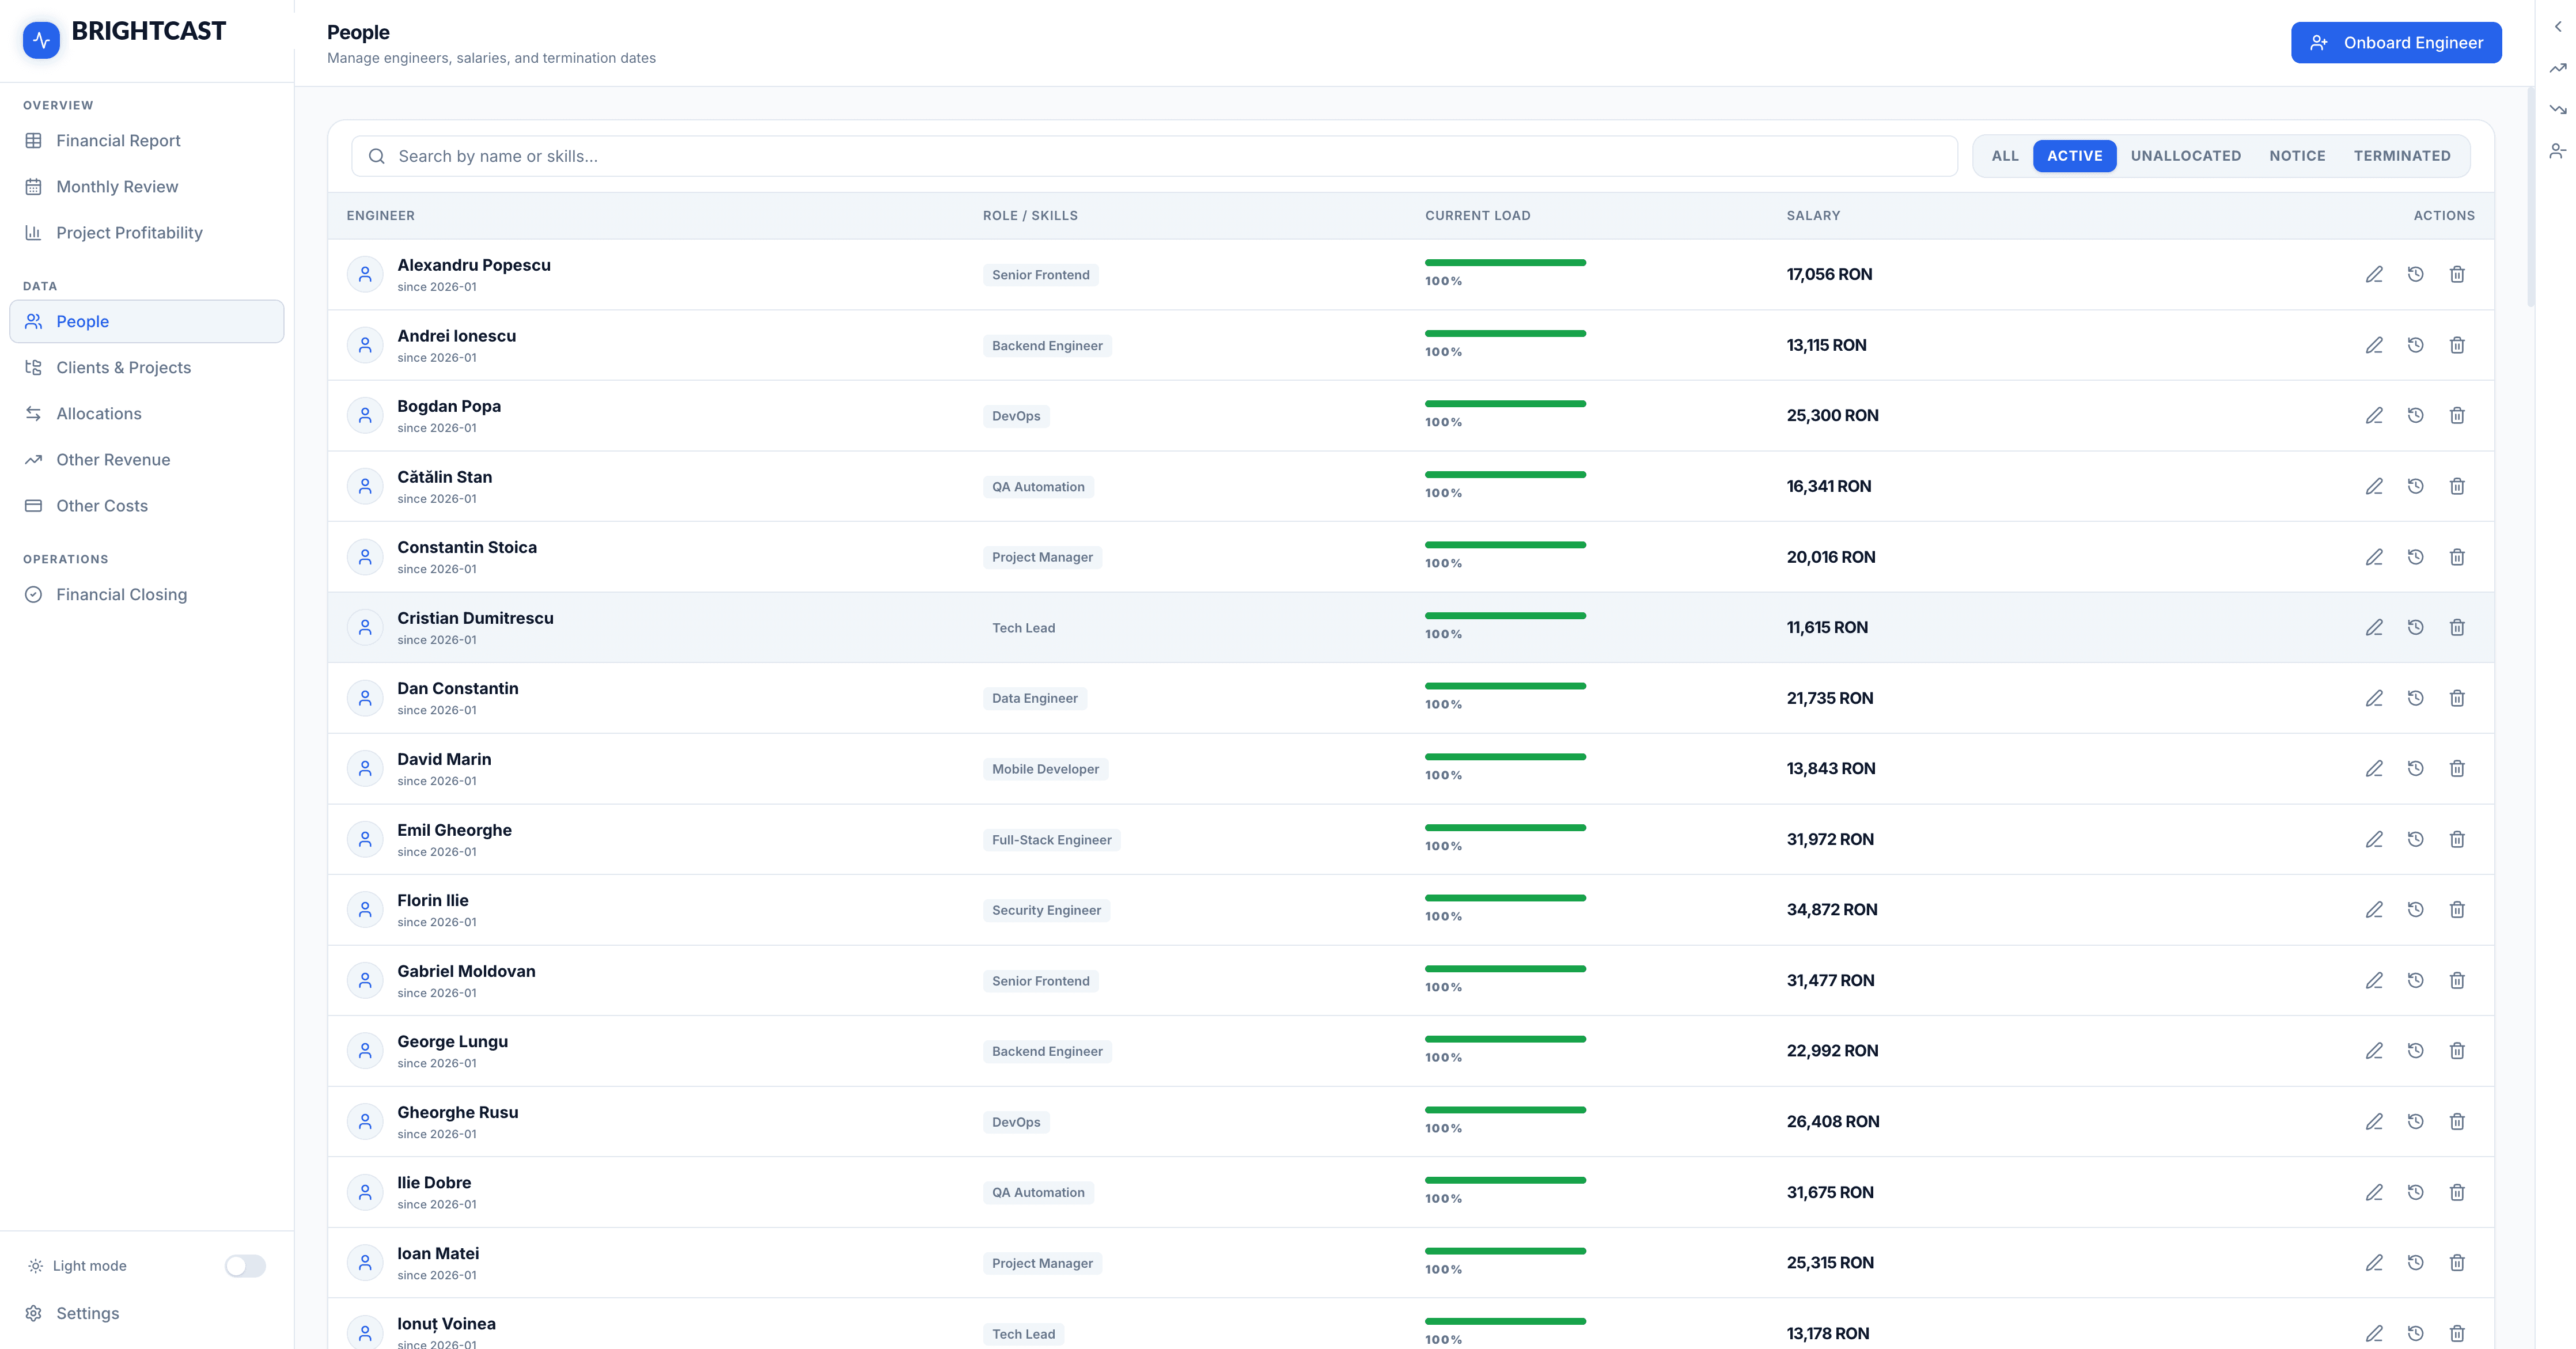Click history icon in Emil Gheorghe row

[x=2415, y=839]
